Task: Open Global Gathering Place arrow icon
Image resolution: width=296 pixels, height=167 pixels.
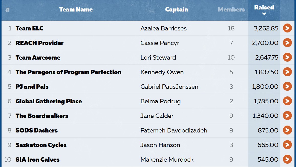Action: coord(287,101)
